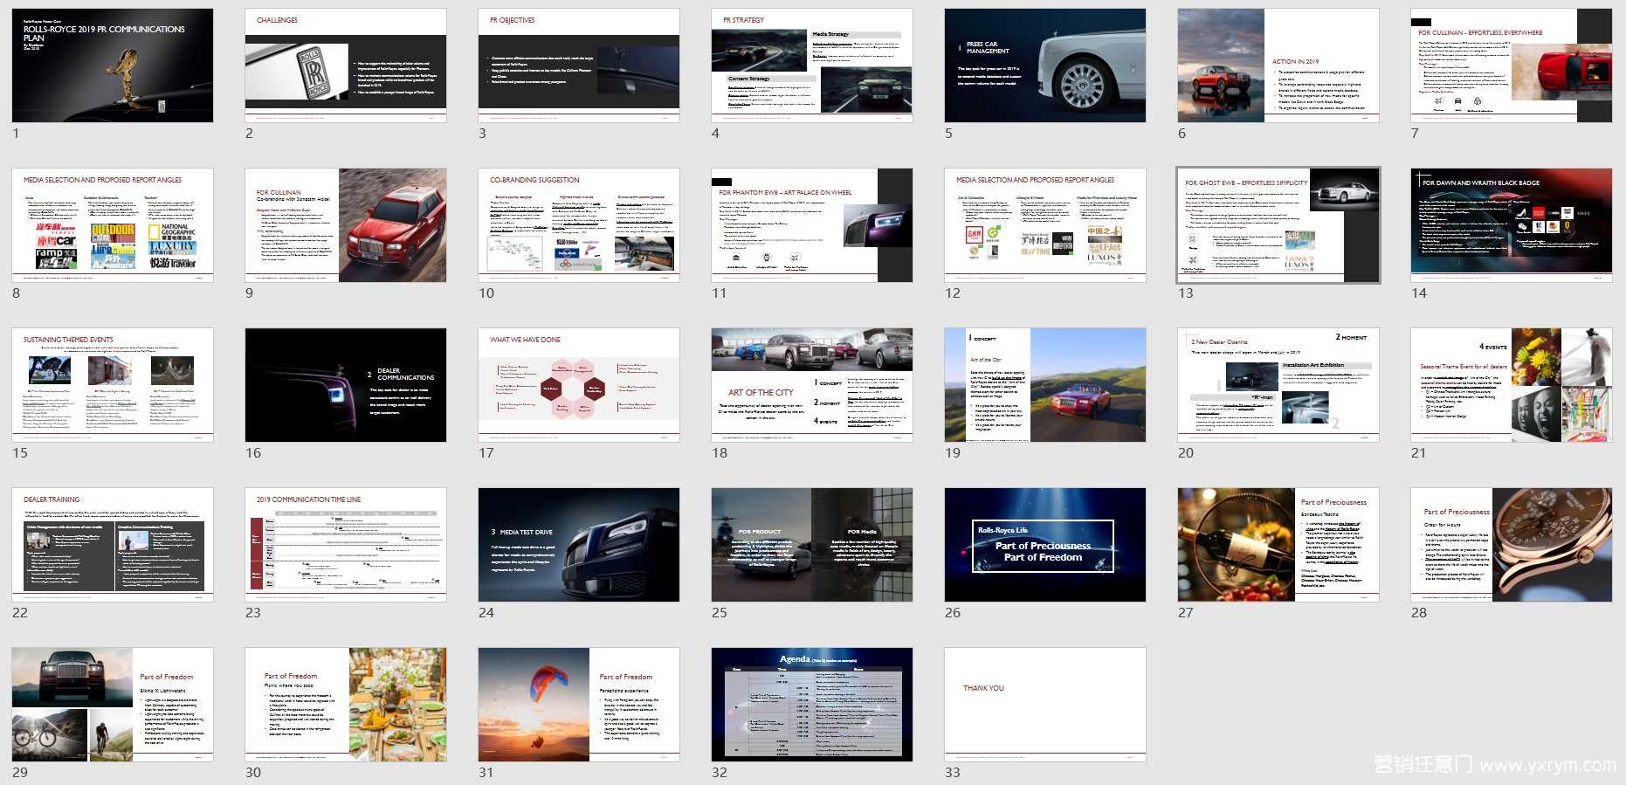Select slide 28 Part of Preciousness watch
The width and height of the screenshot is (1626, 785).
(1512, 545)
